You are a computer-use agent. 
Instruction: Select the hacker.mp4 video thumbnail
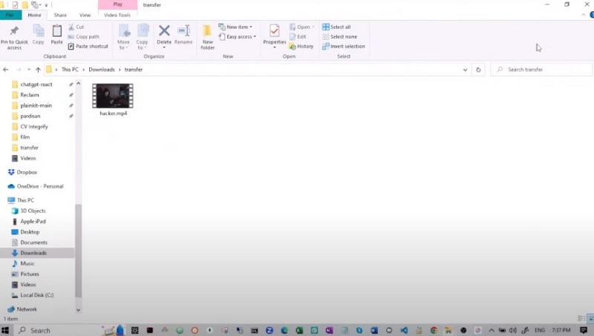coord(113,96)
